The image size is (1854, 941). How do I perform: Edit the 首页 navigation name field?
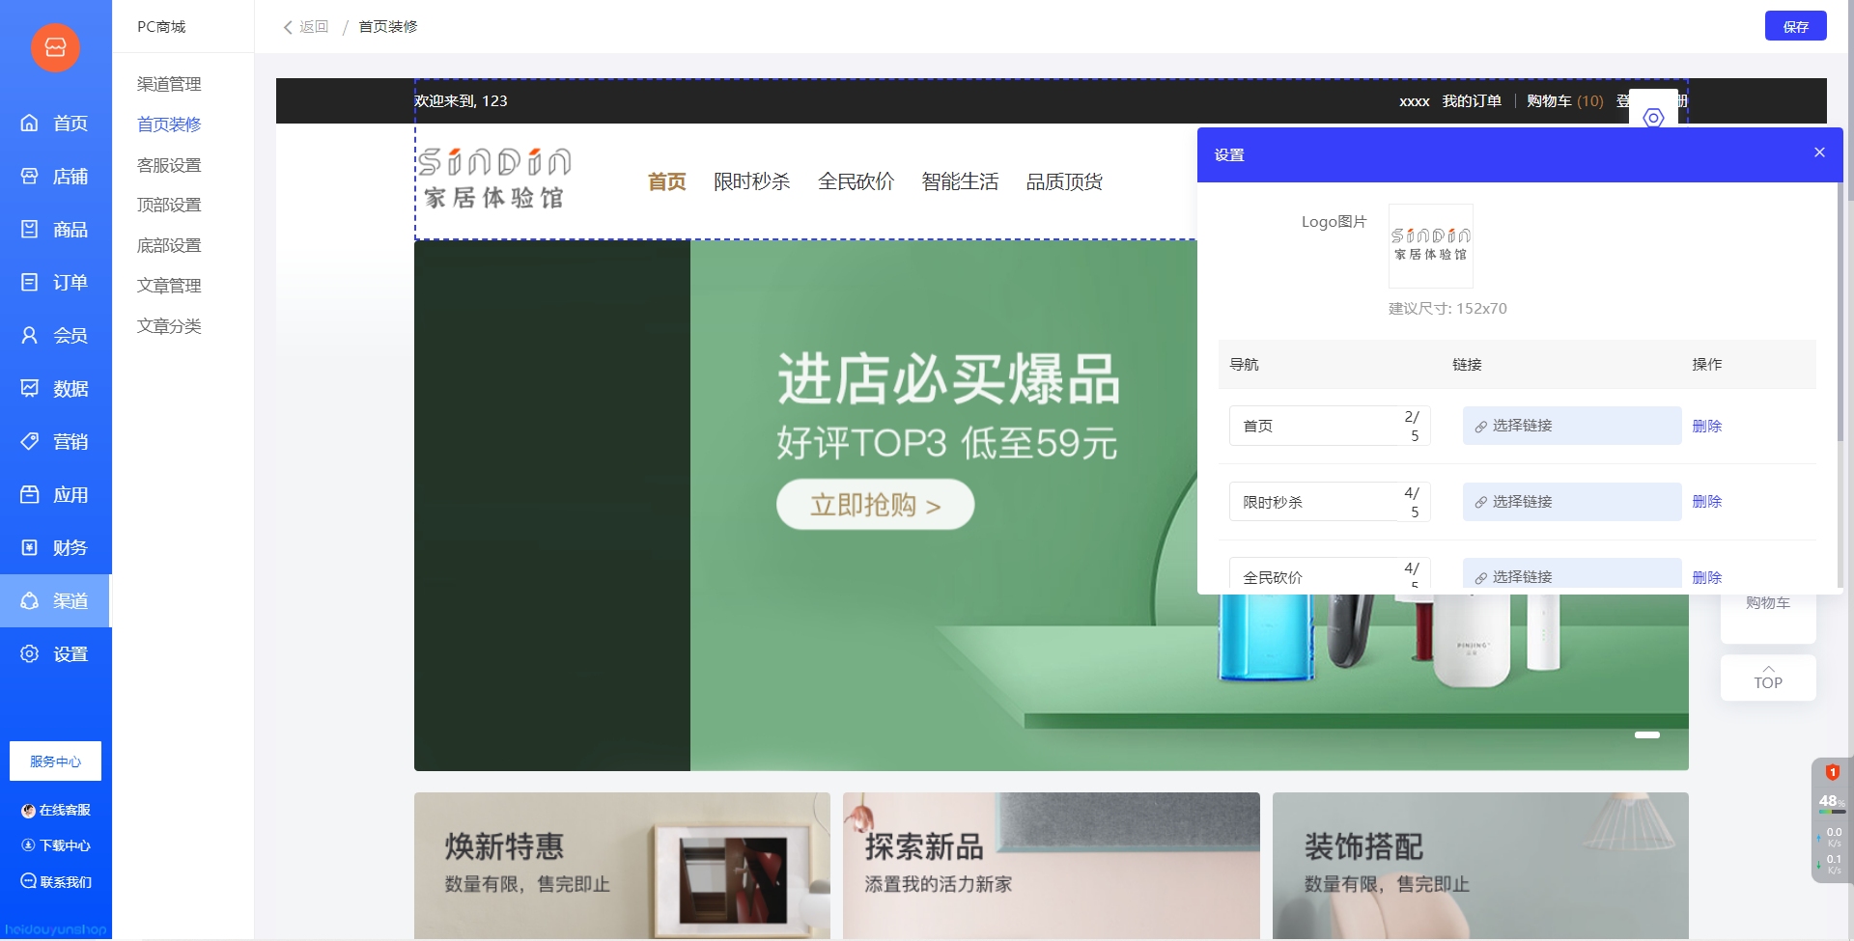click(x=1329, y=426)
